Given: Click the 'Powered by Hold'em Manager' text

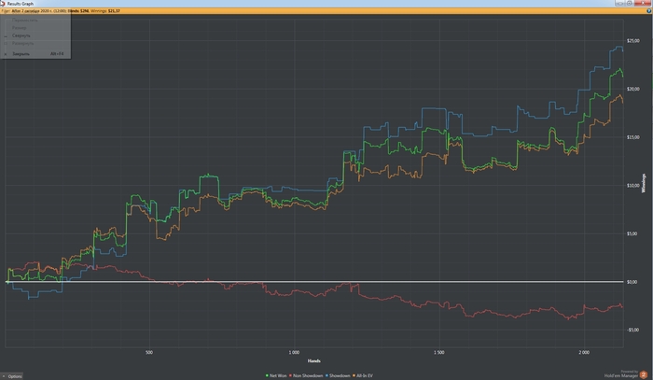Looking at the screenshot, I should point(621,373).
